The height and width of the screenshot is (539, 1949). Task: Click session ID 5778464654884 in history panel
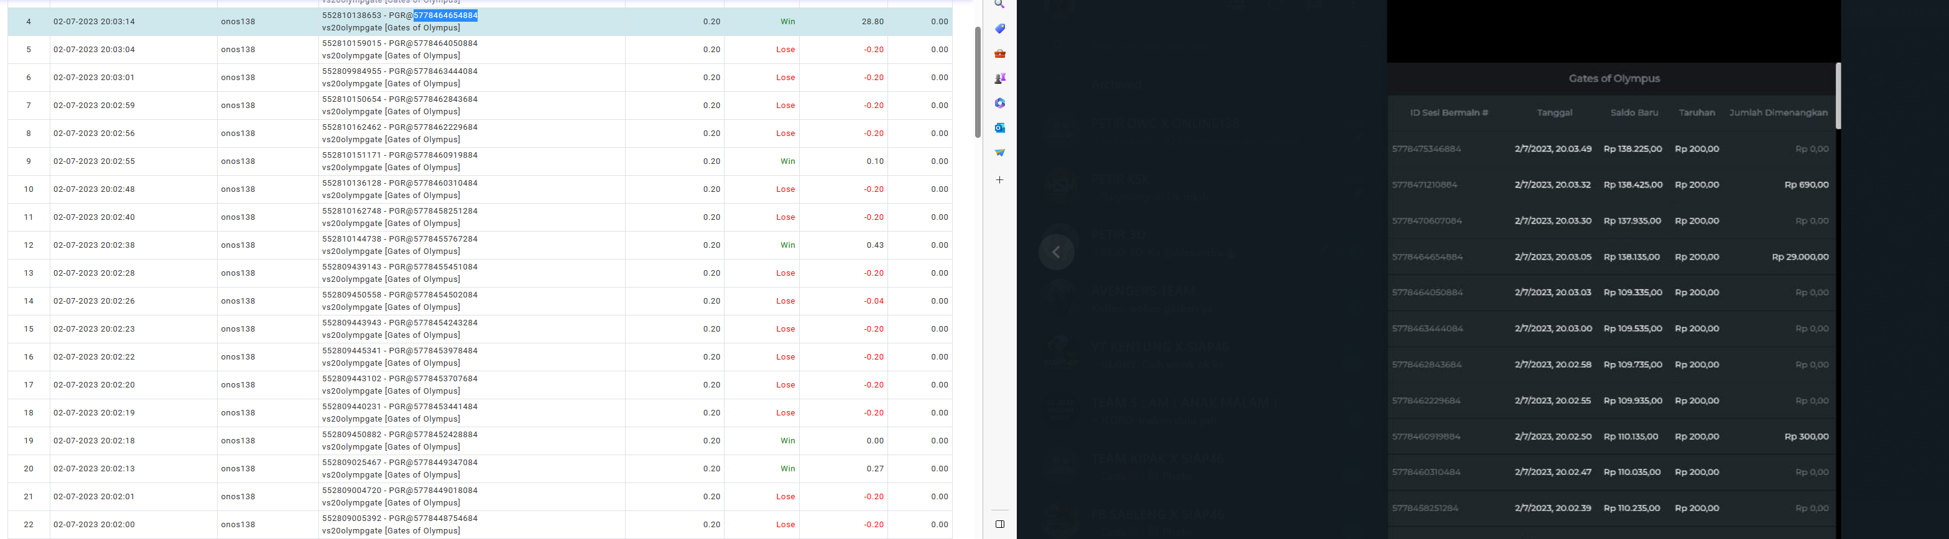(1428, 257)
